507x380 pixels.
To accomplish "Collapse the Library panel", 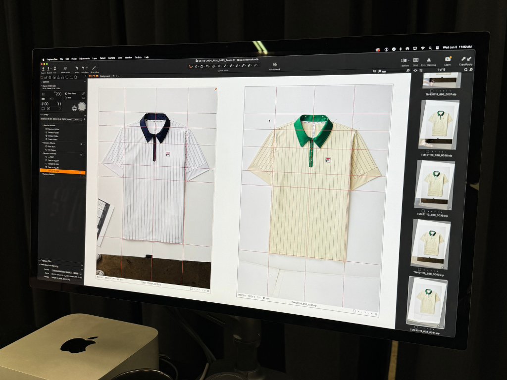I will [41, 115].
